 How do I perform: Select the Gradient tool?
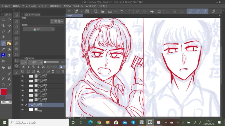pos(9,67)
